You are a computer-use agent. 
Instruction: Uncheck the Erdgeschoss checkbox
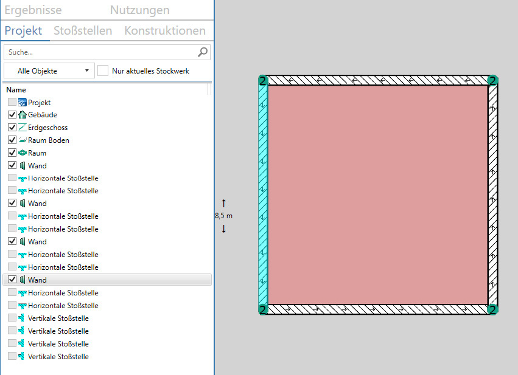(12, 127)
